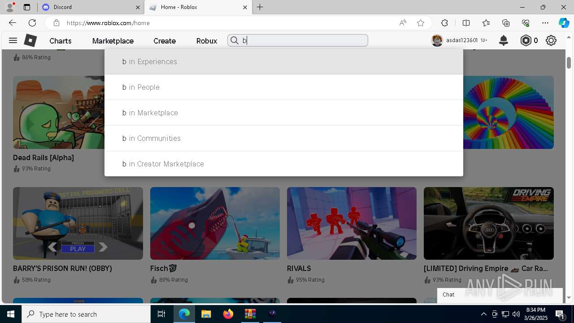Open Driving Empire game thumbnail
Viewport: 574px width, 323px height.
(x=489, y=223)
